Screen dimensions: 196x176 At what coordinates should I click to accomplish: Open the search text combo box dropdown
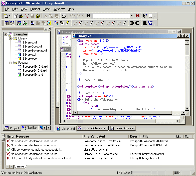131,16
